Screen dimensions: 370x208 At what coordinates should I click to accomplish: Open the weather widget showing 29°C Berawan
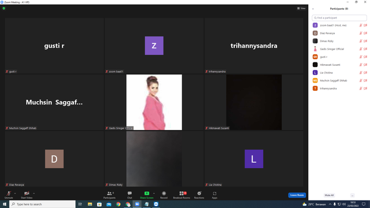[x=314, y=204]
